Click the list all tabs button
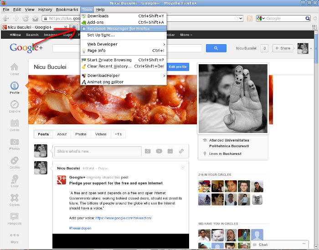The width and height of the screenshot is (319, 250). [x=314, y=27]
